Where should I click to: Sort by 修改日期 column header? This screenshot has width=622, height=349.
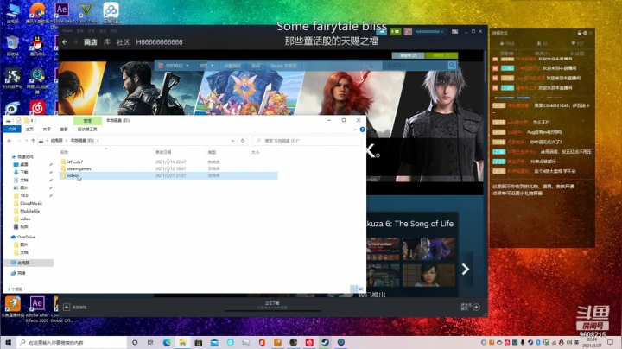click(x=163, y=152)
